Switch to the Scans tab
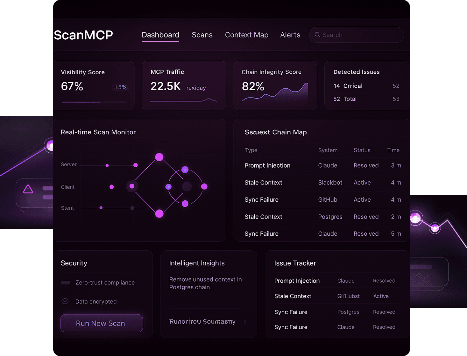 [x=202, y=35]
